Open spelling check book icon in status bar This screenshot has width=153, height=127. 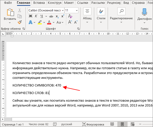tap(55, 124)
